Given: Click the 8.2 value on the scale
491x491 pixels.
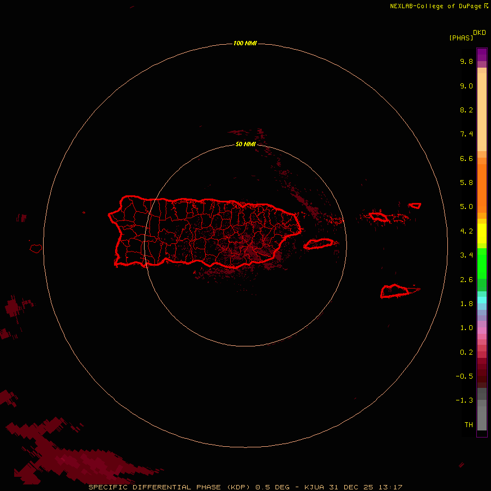Looking at the screenshot, I should point(466,110).
